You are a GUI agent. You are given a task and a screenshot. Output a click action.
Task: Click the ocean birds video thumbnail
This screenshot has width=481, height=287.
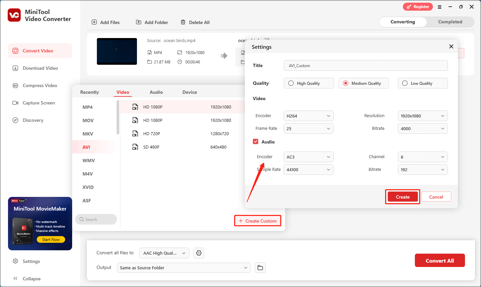click(117, 51)
